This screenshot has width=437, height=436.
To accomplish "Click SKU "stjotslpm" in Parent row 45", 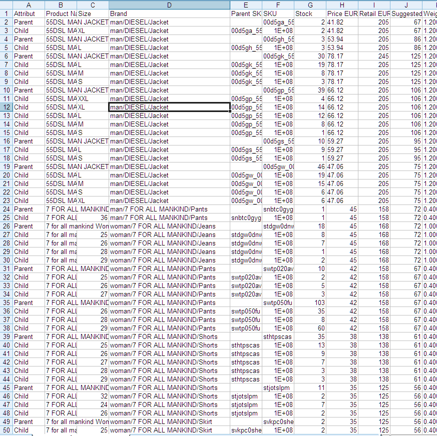I will 278,387.
